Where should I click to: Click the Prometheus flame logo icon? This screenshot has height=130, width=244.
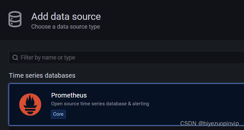coord(30,104)
